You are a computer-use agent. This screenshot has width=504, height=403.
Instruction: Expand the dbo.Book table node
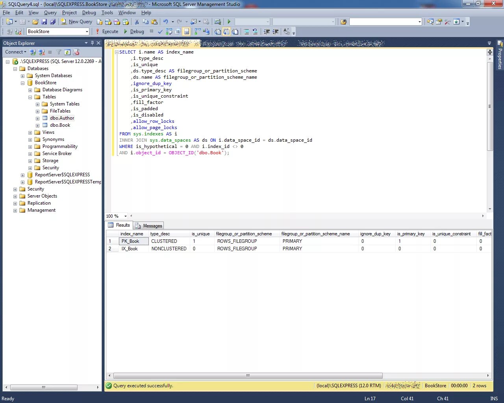point(37,126)
